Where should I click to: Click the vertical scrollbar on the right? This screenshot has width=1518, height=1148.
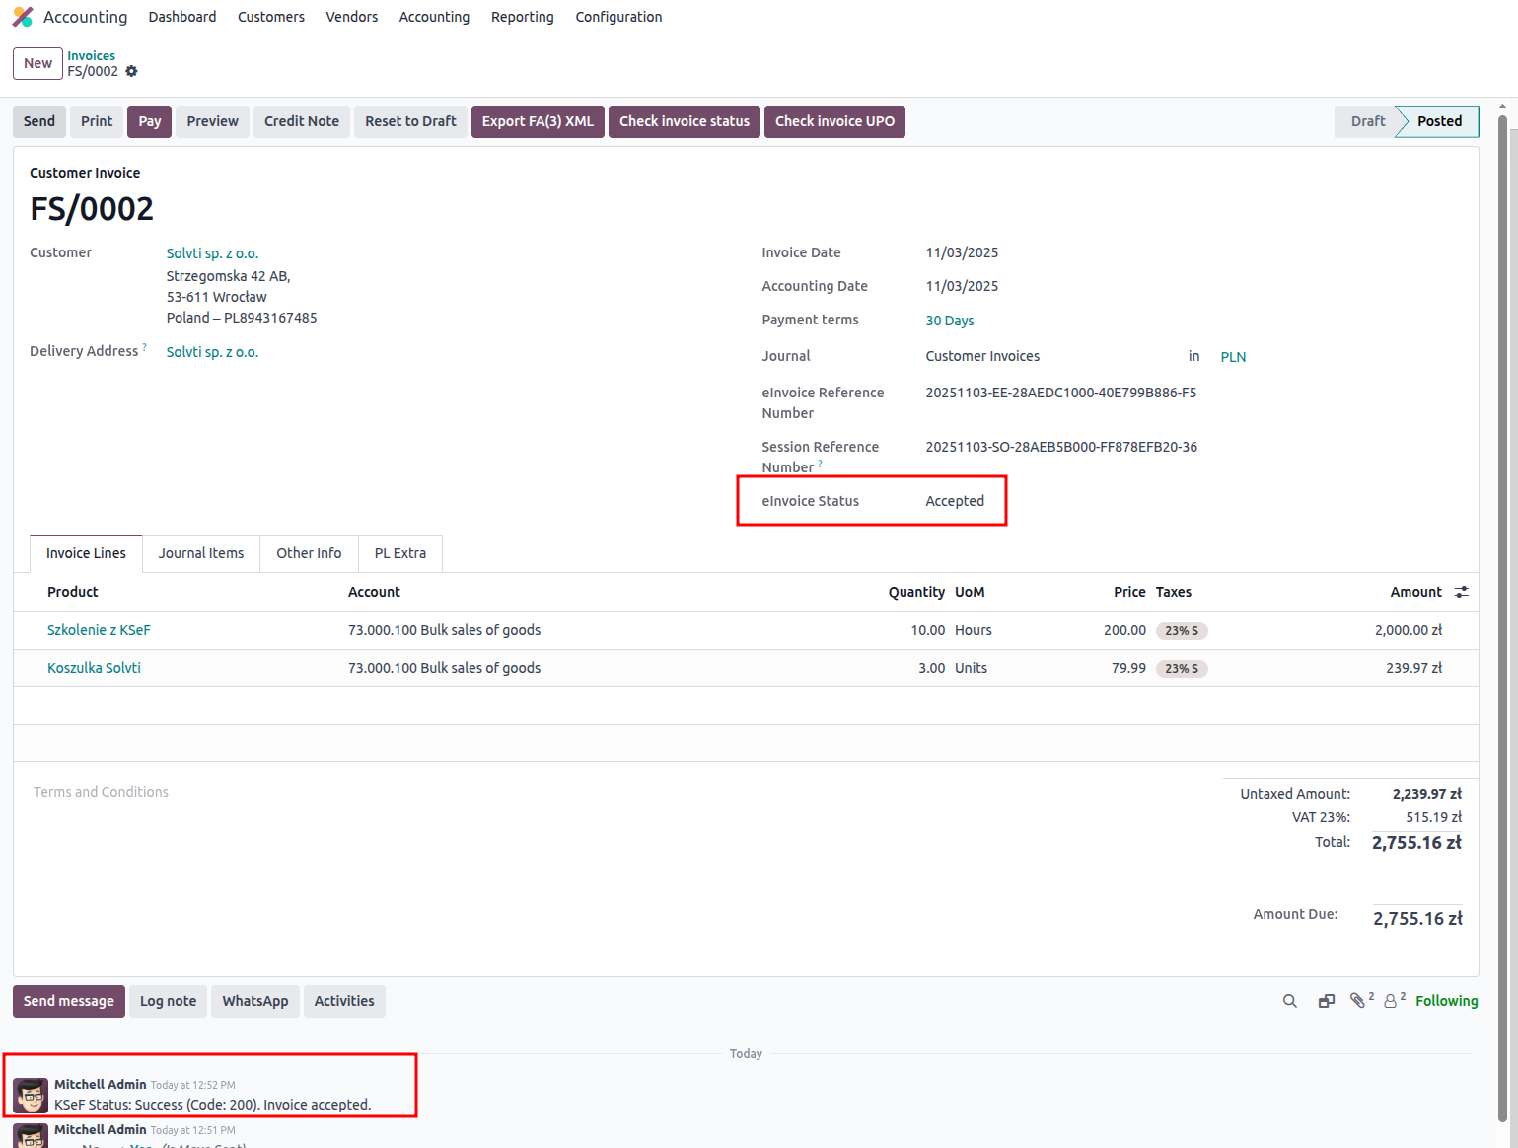tap(1502, 592)
